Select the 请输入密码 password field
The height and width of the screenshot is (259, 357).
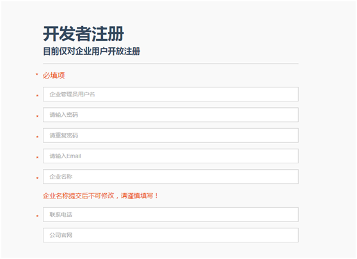pyautogui.click(x=171, y=115)
